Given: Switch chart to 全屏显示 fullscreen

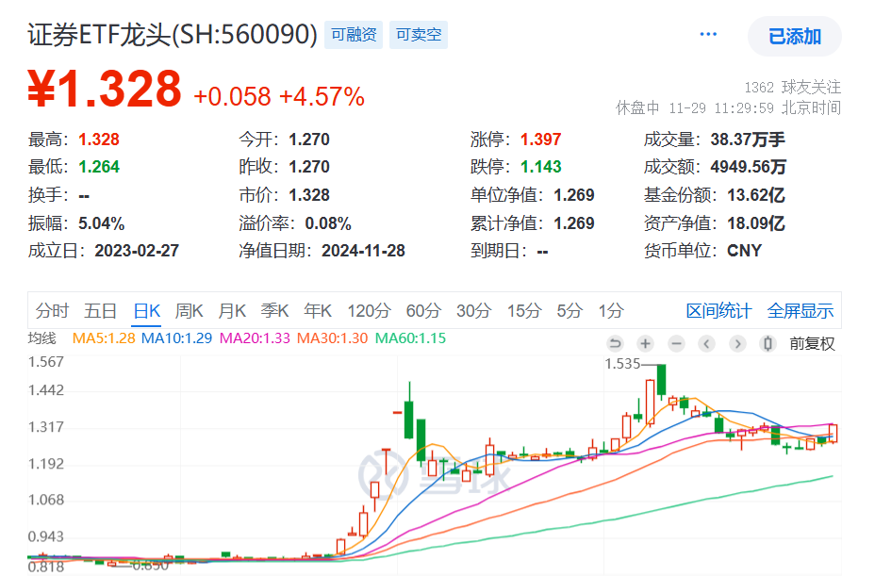Looking at the screenshot, I should click(x=801, y=310).
